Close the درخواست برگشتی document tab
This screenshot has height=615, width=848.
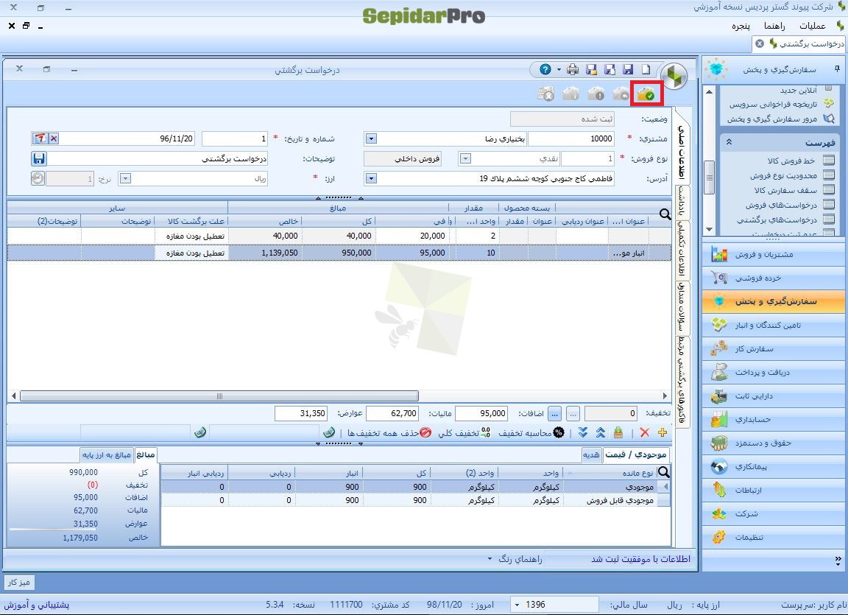point(760,43)
